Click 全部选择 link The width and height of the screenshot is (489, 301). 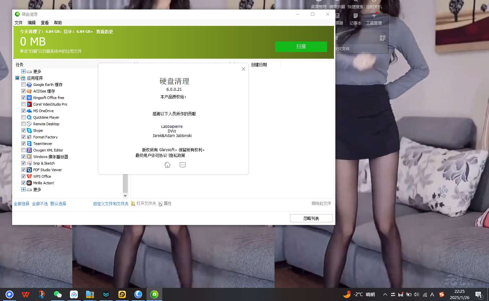21,204
